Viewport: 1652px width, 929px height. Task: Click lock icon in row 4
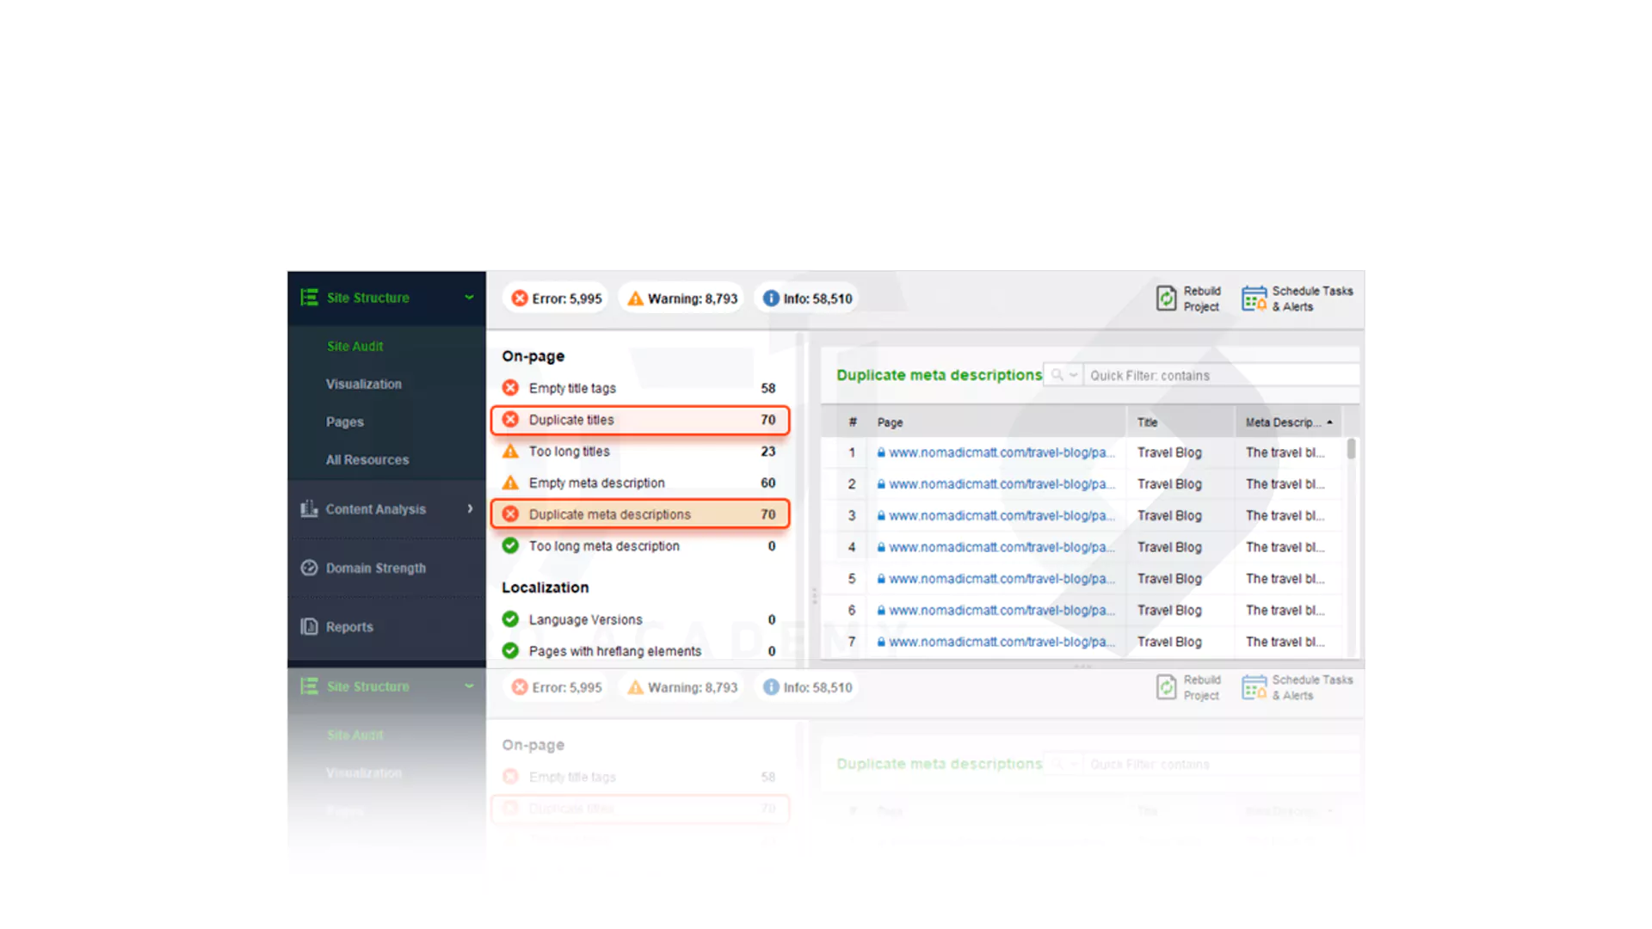click(x=881, y=547)
